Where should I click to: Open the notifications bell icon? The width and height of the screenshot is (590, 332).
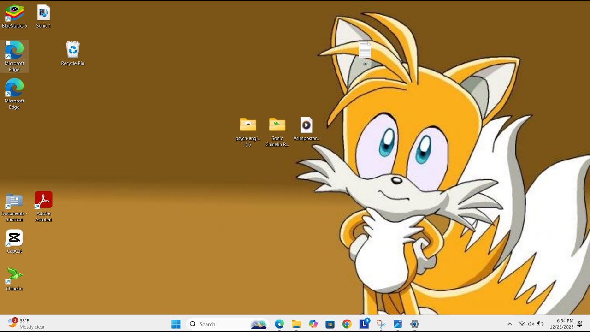580,324
